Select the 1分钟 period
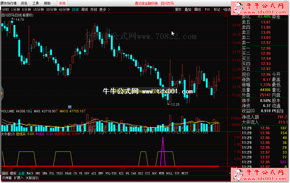This screenshot has width=290, height=183. point(15,9)
